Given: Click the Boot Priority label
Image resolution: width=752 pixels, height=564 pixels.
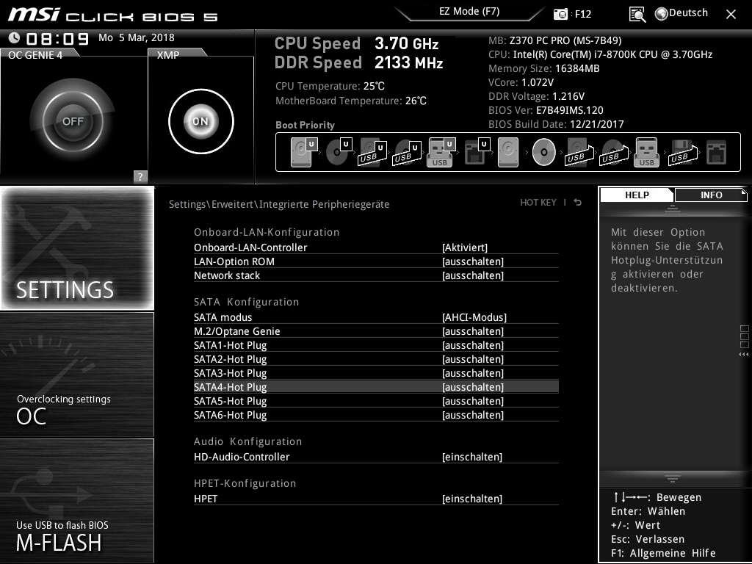Looking at the screenshot, I should pyautogui.click(x=305, y=125).
